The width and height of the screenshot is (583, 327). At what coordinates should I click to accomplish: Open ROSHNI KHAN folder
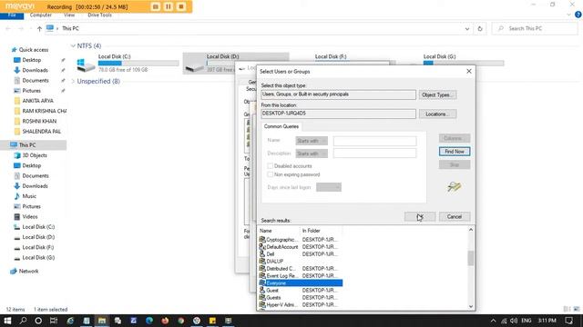point(39,121)
